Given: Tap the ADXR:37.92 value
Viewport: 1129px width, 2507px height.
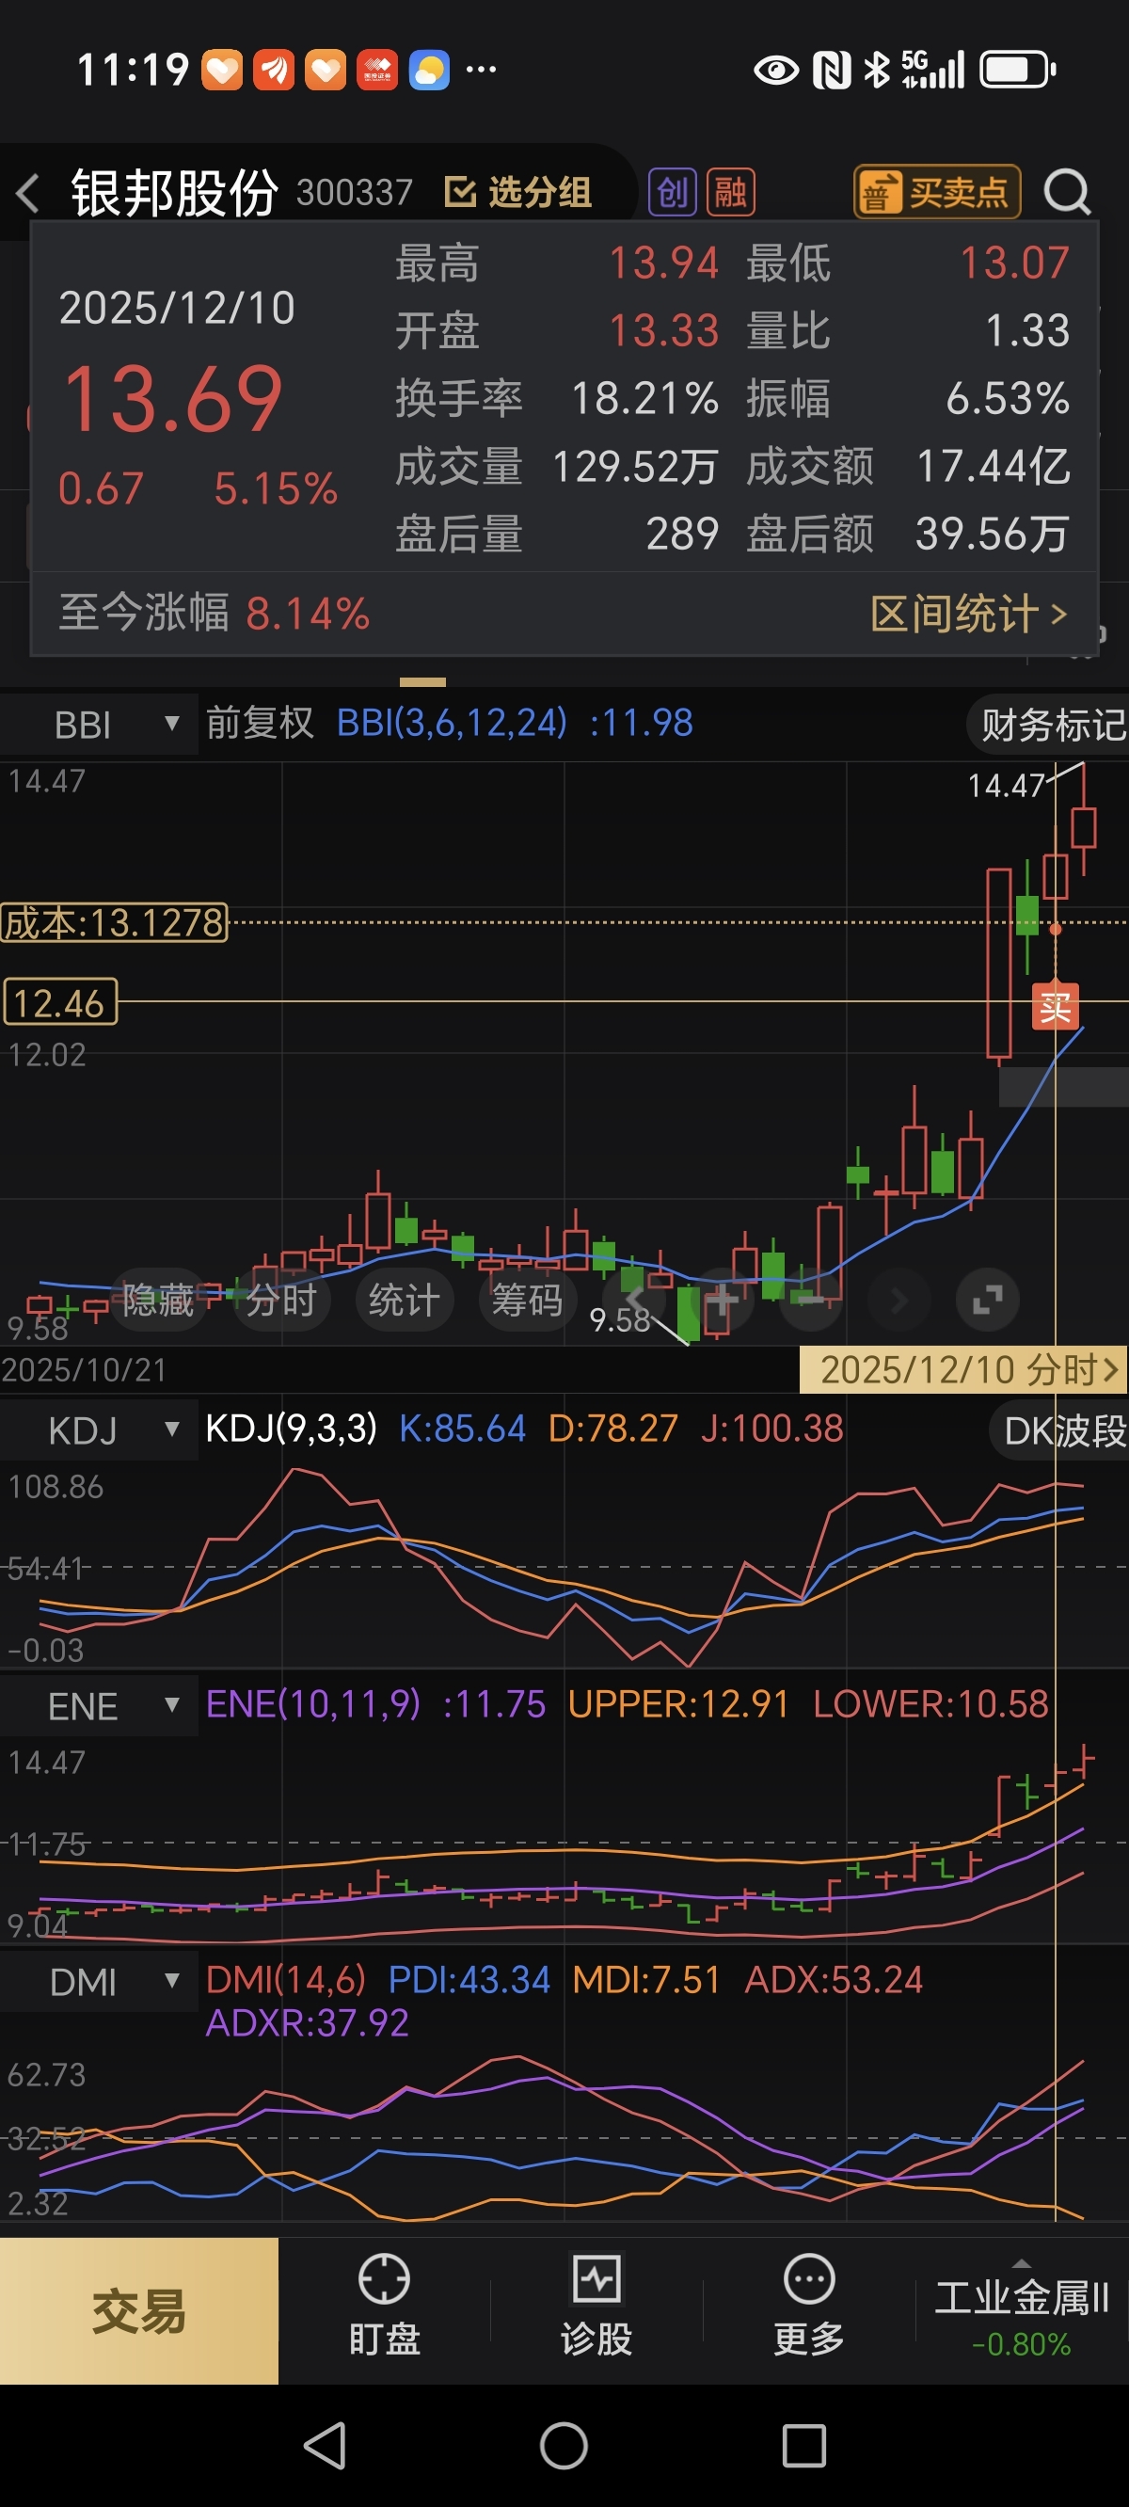Looking at the screenshot, I should (x=307, y=2023).
